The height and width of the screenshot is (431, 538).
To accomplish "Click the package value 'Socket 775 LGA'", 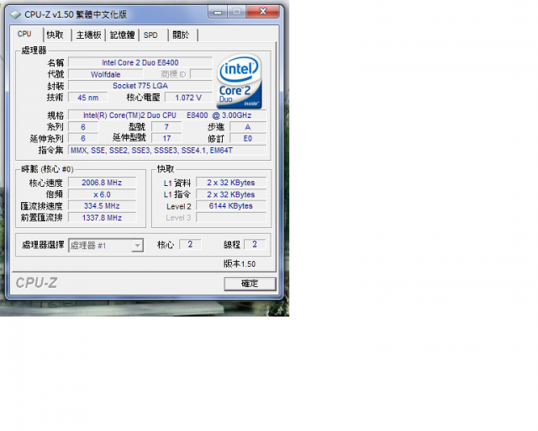I will coord(140,86).
